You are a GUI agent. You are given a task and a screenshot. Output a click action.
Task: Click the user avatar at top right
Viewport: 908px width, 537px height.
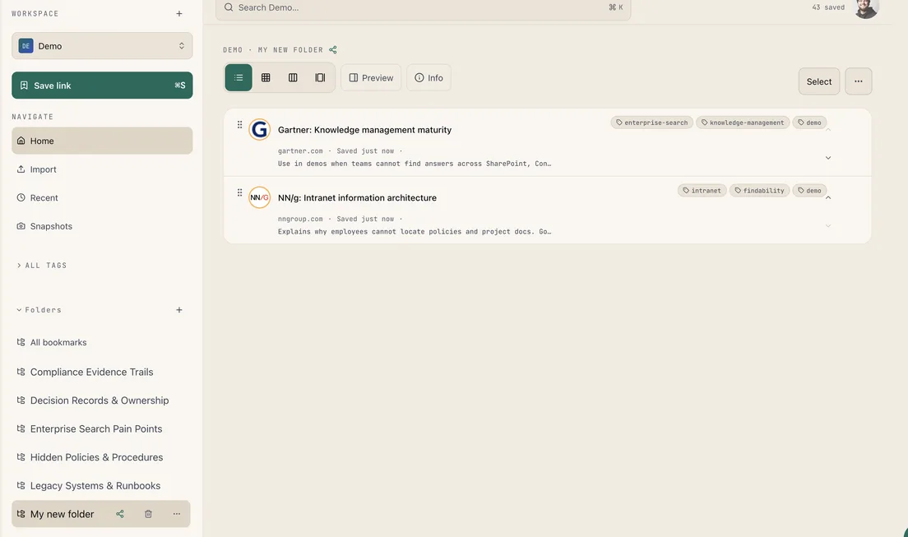pyautogui.click(x=866, y=7)
